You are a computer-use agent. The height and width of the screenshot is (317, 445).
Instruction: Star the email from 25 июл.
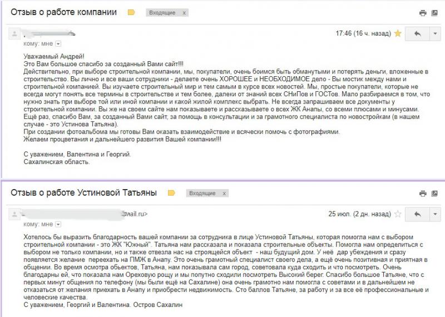point(398,214)
